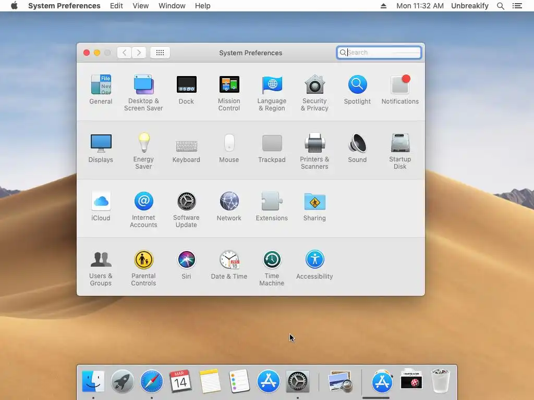The image size is (534, 400).
Task: Open the Trackpad preferences pane
Action: point(272,148)
